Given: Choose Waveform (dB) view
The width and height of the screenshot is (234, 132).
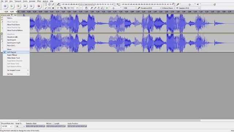Looking at the screenshot, I should 16,37.
